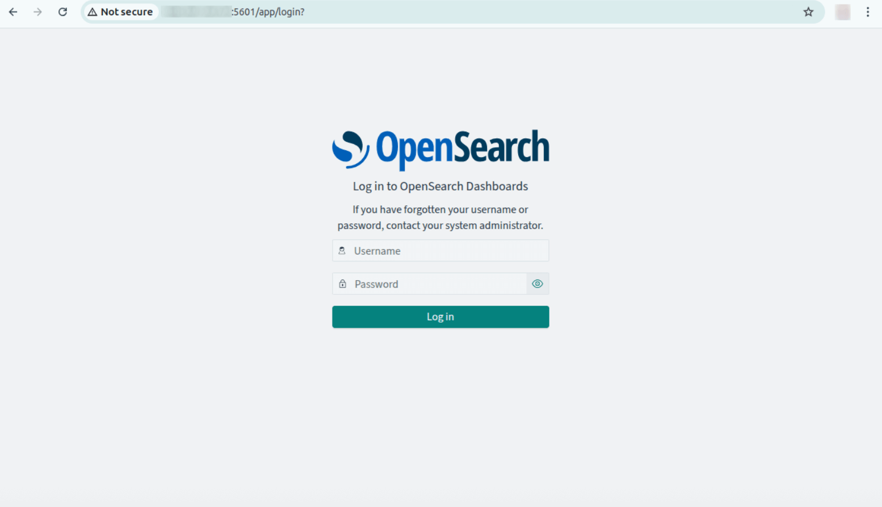Click the username person icon
The height and width of the screenshot is (507, 882).
click(x=342, y=250)
